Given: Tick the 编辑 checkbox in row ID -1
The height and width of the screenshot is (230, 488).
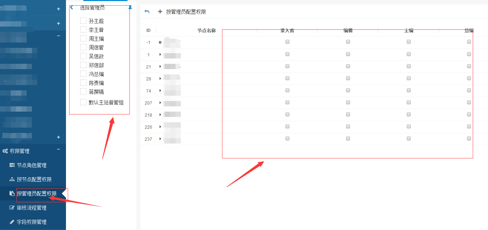Looking at the screenshot, I should tap(348, 42).
